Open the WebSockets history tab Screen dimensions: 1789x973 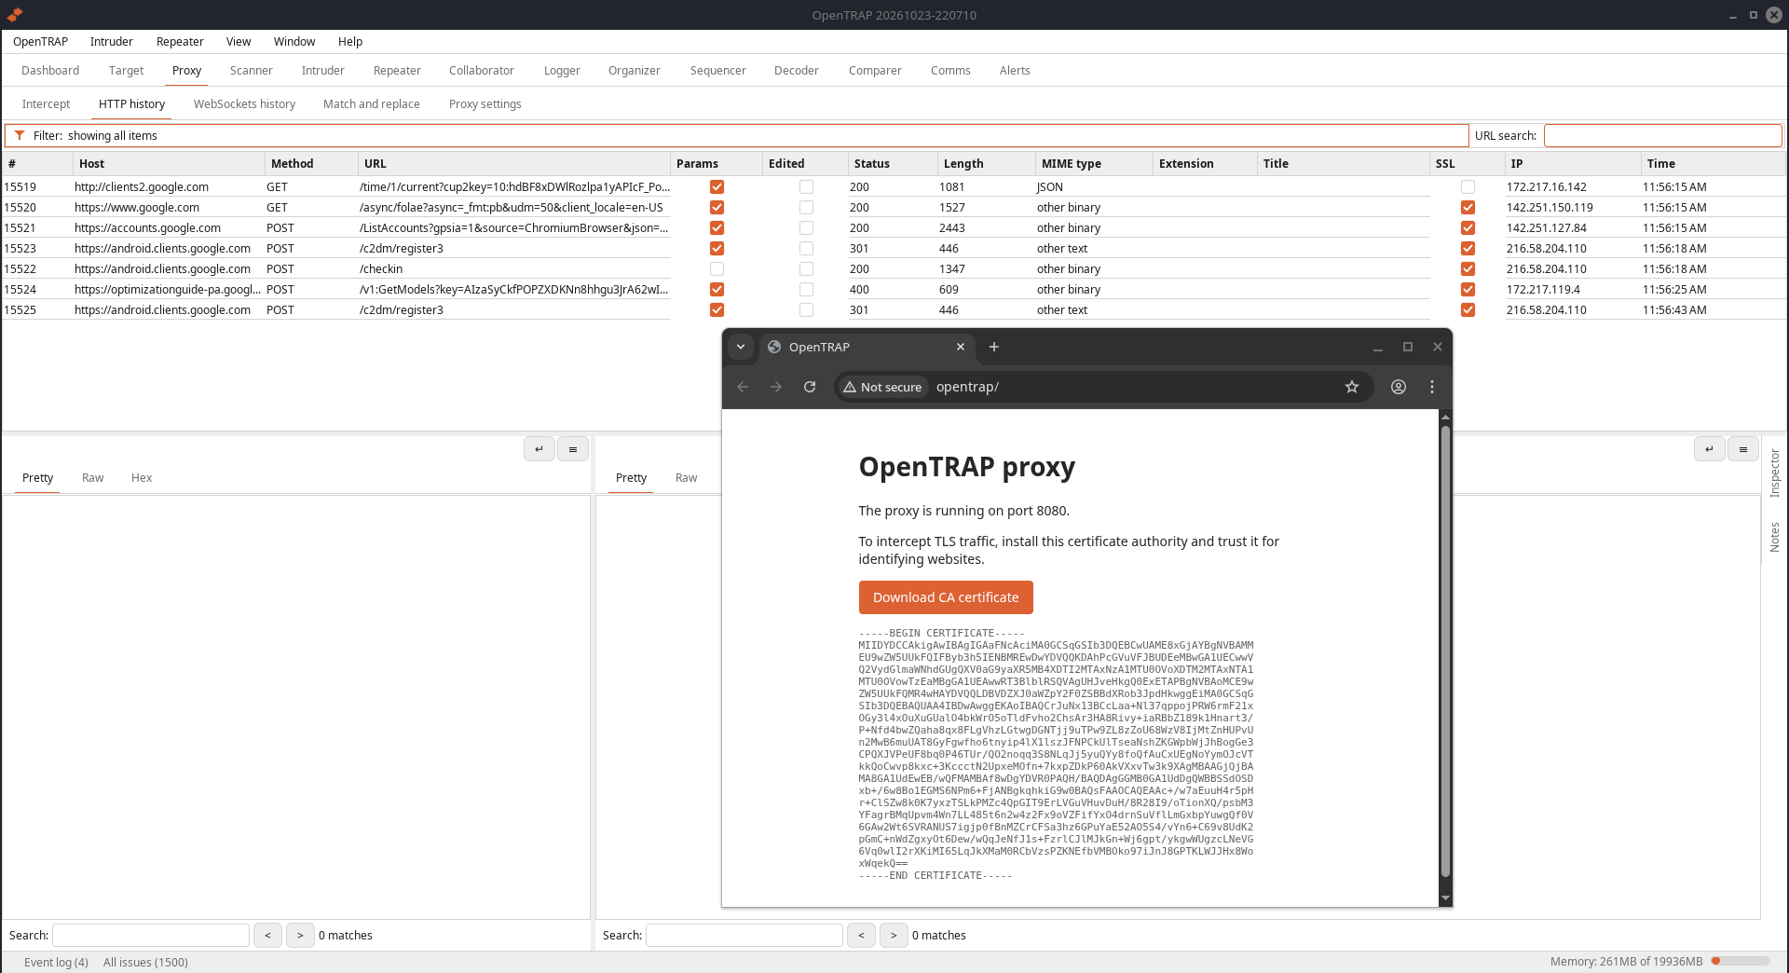(x=244, y=103)
